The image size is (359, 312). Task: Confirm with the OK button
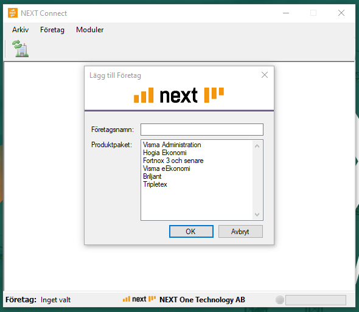(x=191, y=232)
